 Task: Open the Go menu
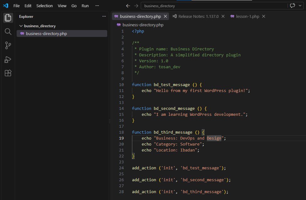tap(74, 6)
